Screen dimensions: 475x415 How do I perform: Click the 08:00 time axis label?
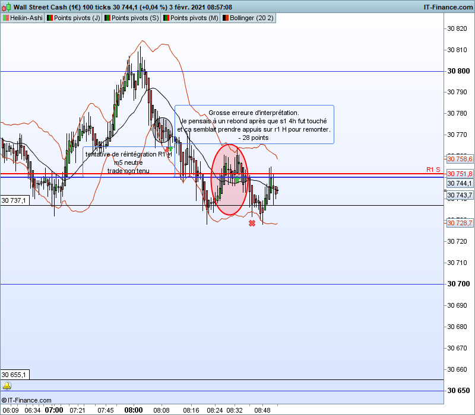pyautogui.click(x=133, y=410)
